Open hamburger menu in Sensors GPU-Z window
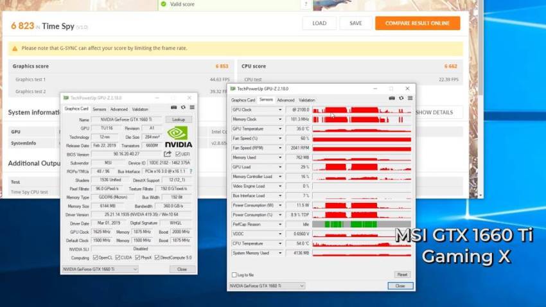Viewport: 546px width, 307px height. tap(410, 98)
